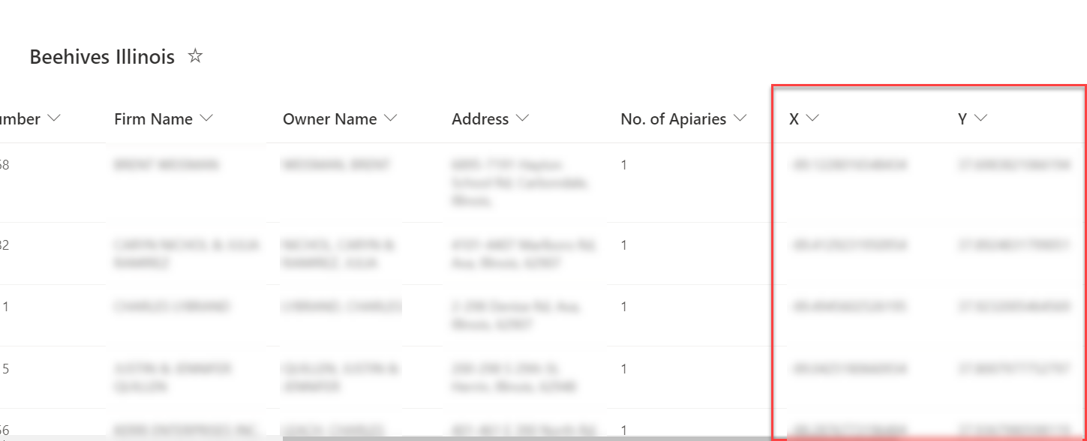Image resolution: width=1087 pixels, height=441 pixels.
Task: Select the first row's blurred X coordinate value
Action: point(849,165)
